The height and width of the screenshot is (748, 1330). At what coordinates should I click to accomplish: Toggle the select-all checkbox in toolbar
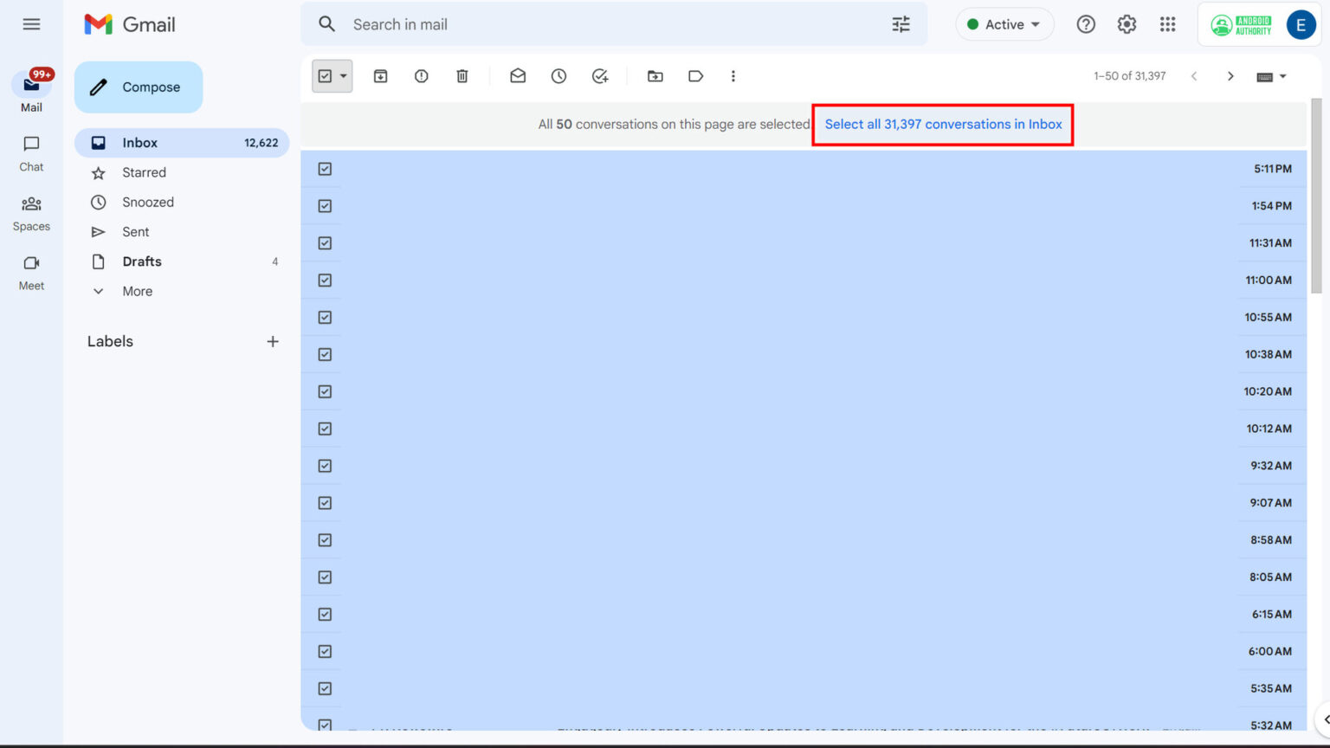point(325,76)
